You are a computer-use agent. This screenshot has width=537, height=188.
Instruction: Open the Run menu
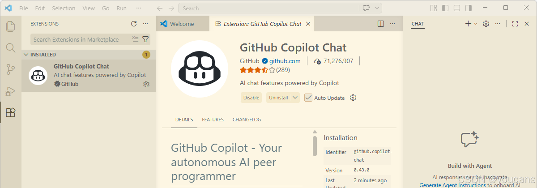point(121,8)
